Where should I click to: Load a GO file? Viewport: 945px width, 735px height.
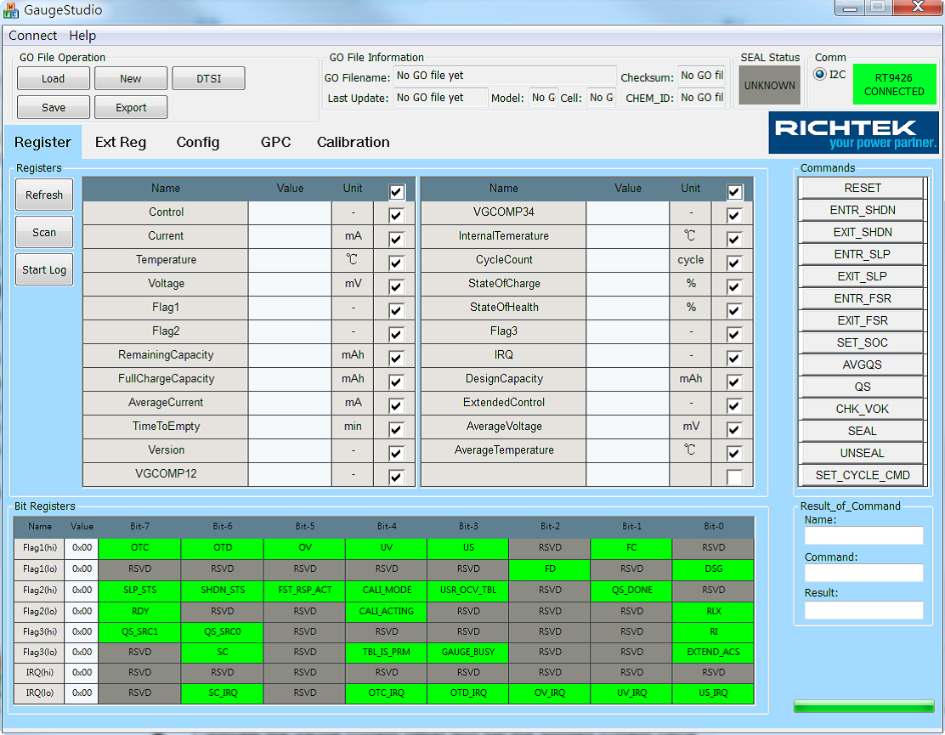click(53, 78)
